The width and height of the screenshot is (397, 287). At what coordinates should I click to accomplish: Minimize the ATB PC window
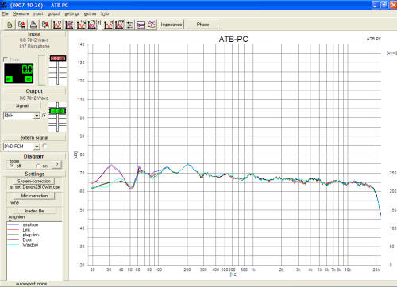point(376,5)
